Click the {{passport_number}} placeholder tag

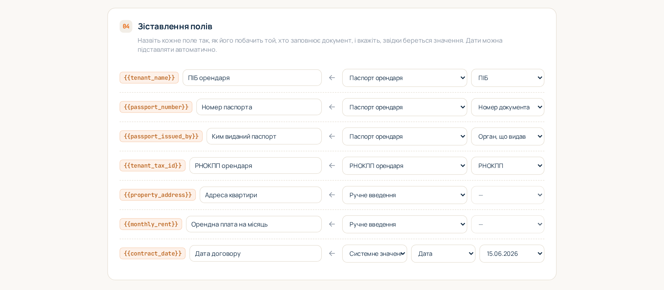point(156,107)
